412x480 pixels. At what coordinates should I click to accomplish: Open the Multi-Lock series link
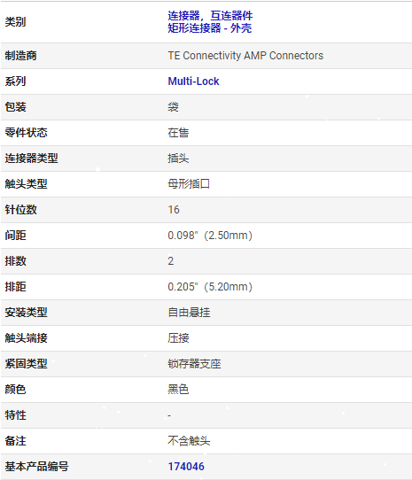point(193,81)
